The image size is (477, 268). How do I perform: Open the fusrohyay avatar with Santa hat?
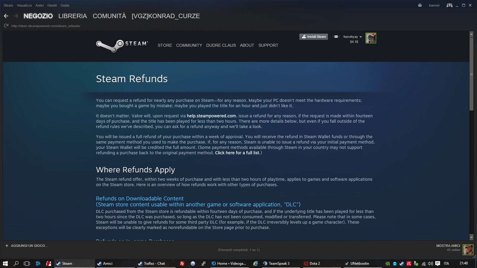[371, 38]
